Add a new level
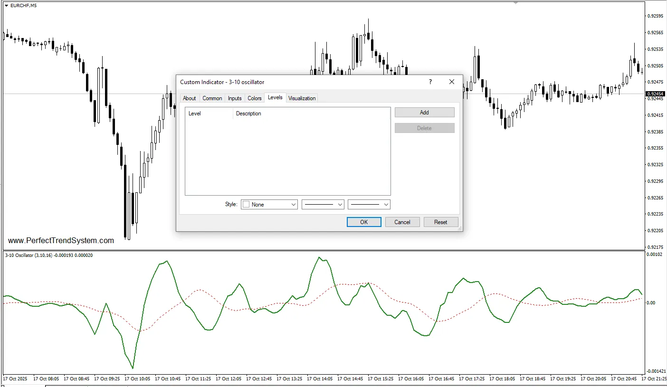This screenshot has width=667, height=387. (x=424, y=113)
